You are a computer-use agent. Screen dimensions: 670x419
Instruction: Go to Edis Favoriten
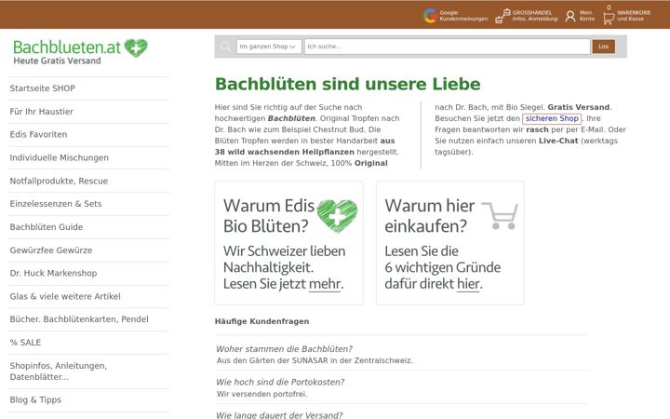pyautogui.click(x=38, y=134)
